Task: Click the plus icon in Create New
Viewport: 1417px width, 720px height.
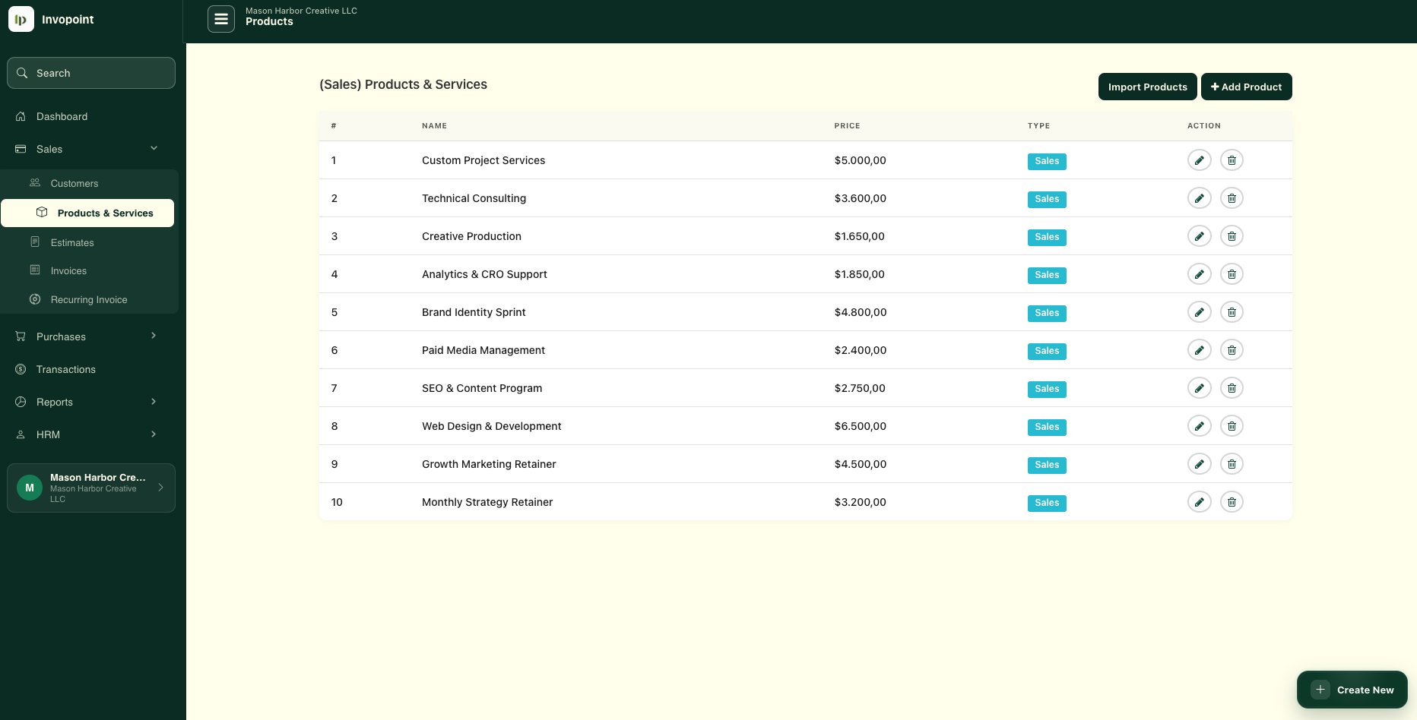Action: click(1320, 690)
